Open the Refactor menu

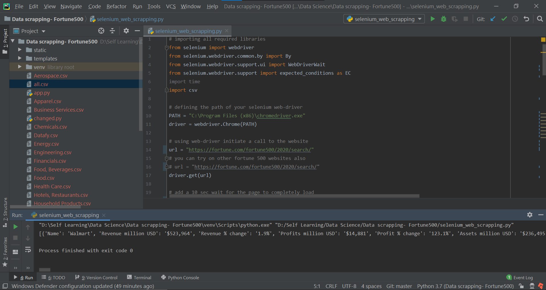click(116, 6)
